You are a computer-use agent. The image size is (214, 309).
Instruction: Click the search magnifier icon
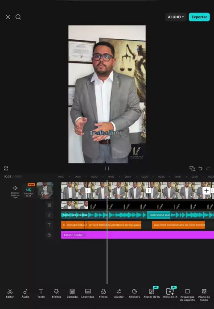pyautogui.click(x=18, y=17)
